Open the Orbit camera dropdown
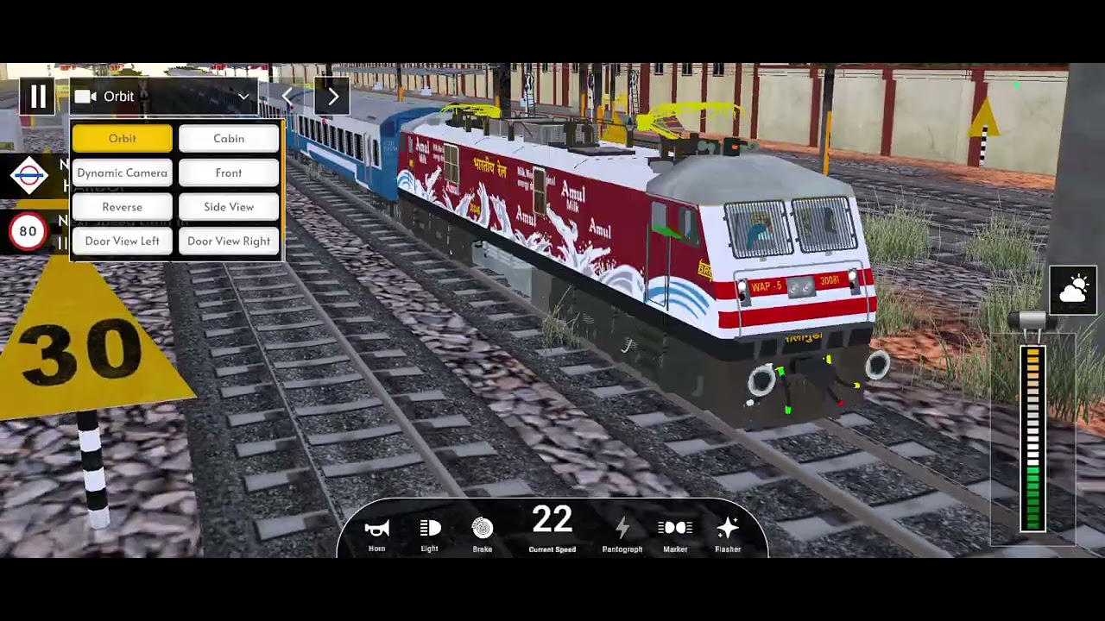Image resolution: width=1105 pixels, height=621 pixels. 163,97
